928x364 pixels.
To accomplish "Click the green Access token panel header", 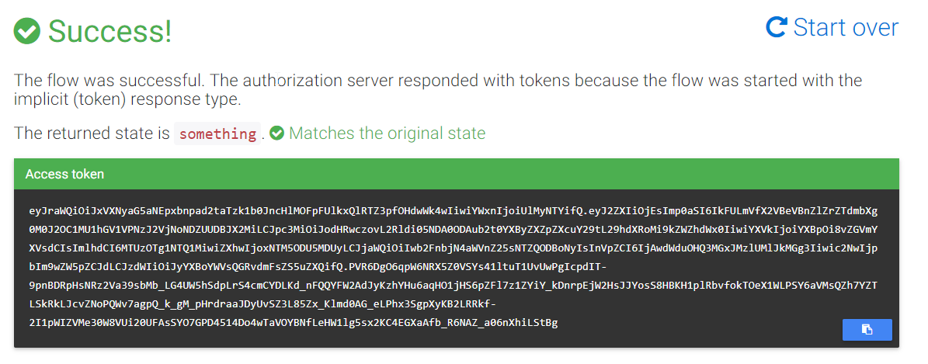I will point(457,174).
